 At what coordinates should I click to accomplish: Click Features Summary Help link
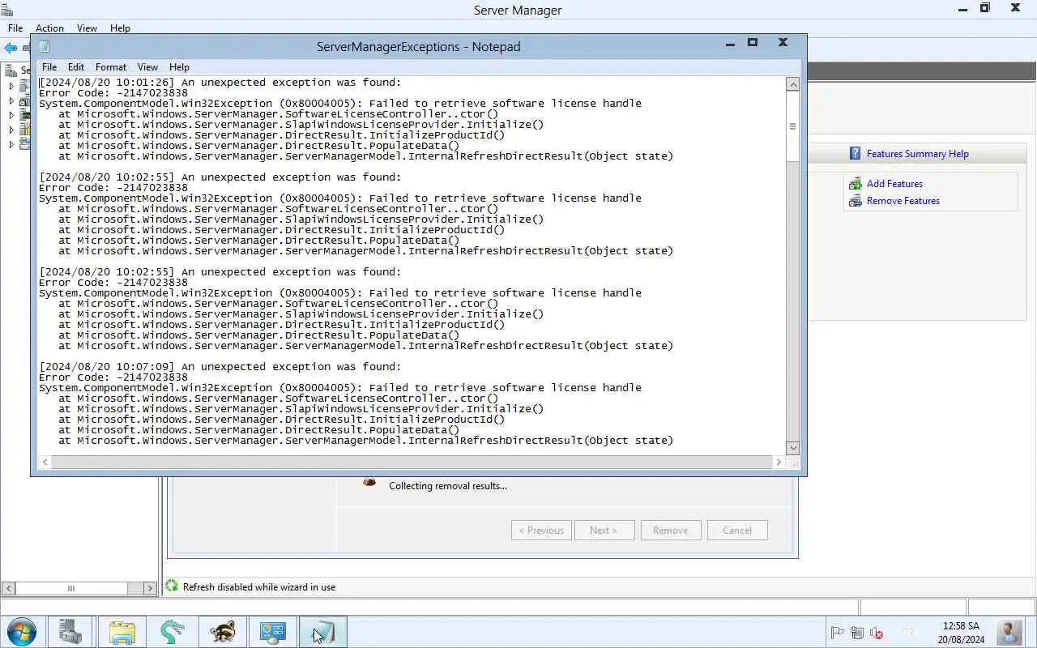coord(917,154)
